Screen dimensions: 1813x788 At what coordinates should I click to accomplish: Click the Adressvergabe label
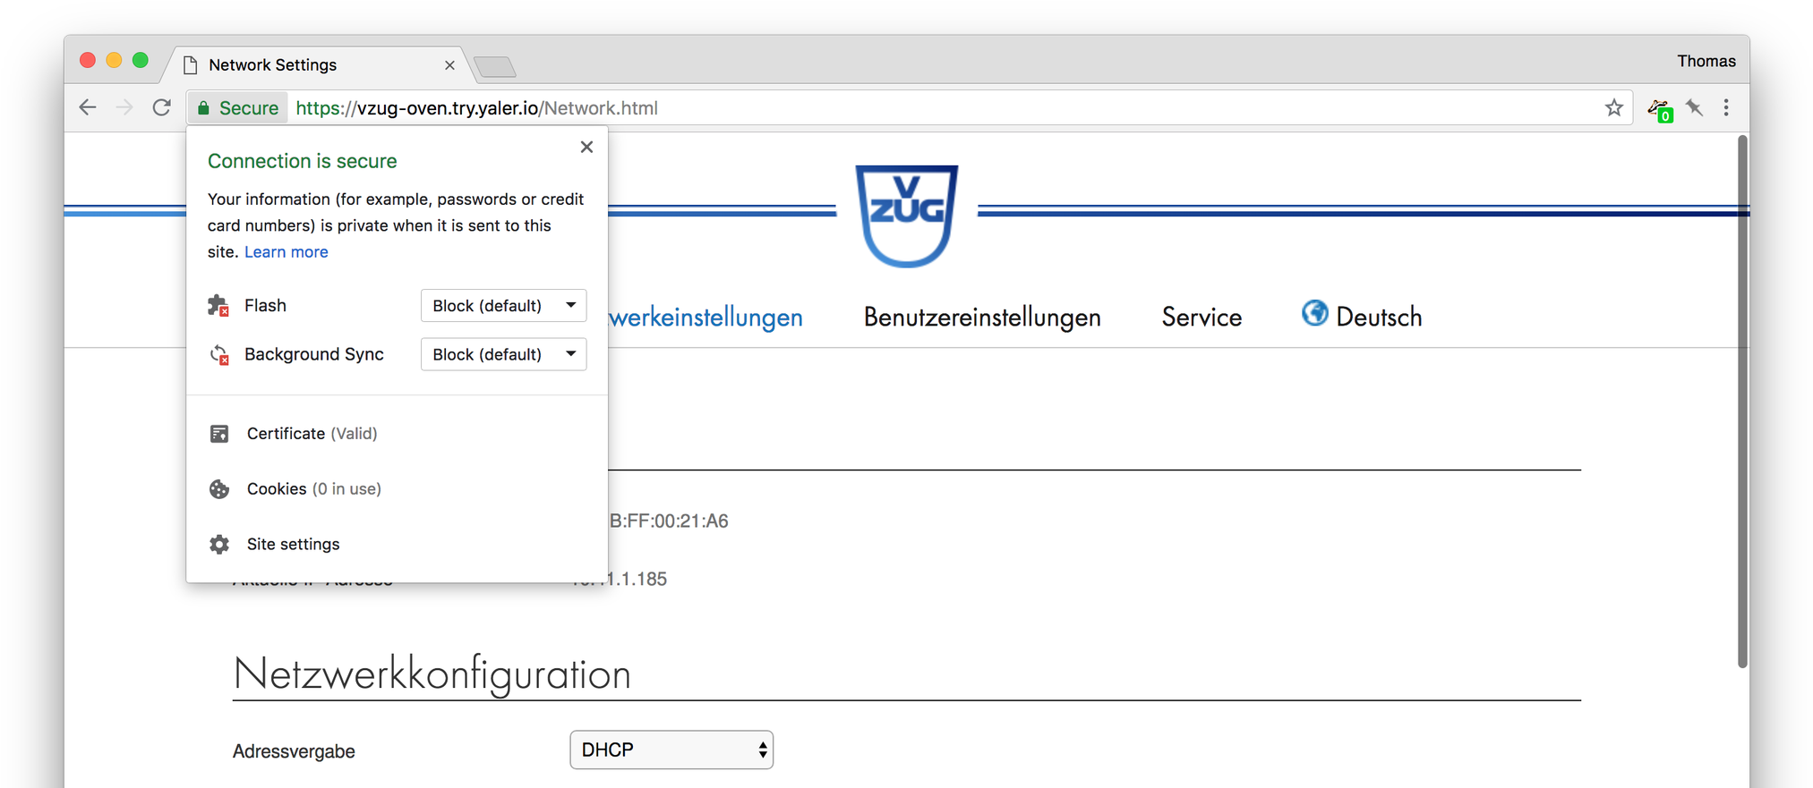coord(294,751)
